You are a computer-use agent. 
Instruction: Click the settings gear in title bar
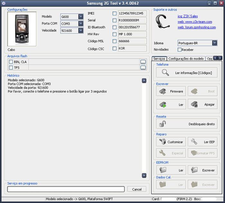click(x=4, y=3)
